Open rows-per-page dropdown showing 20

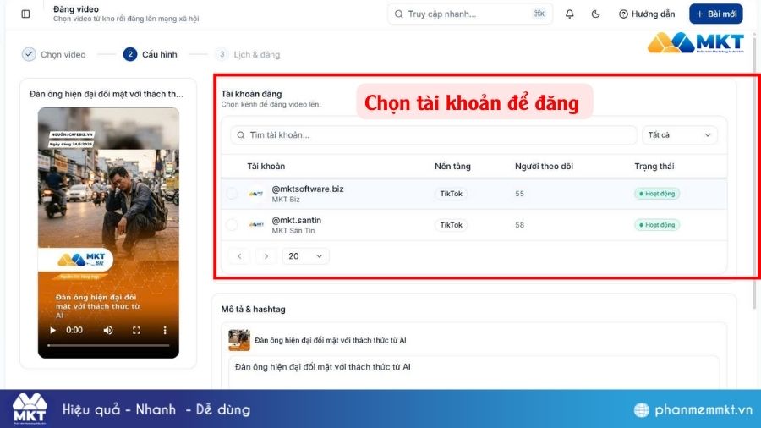305,256
